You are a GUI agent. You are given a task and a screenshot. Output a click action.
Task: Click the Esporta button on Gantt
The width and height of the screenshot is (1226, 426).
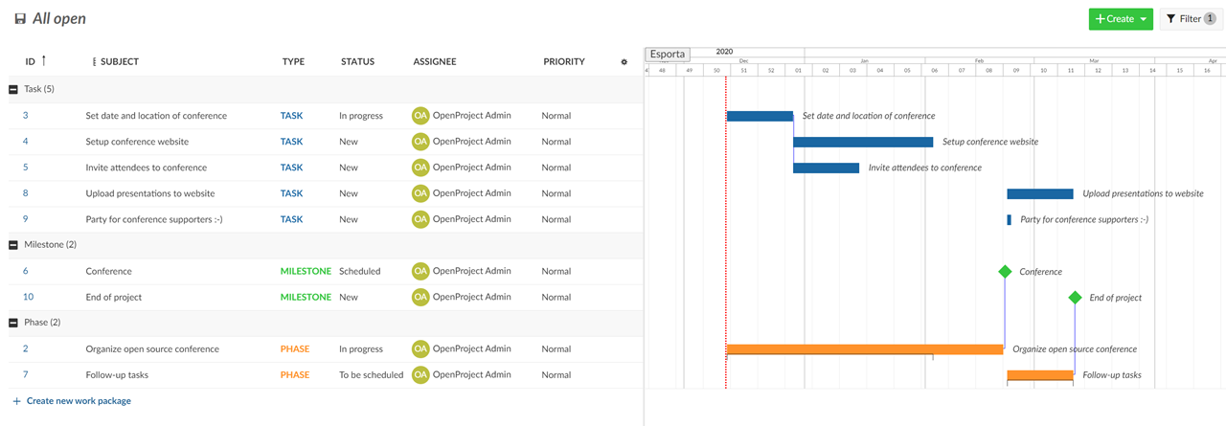667,55
